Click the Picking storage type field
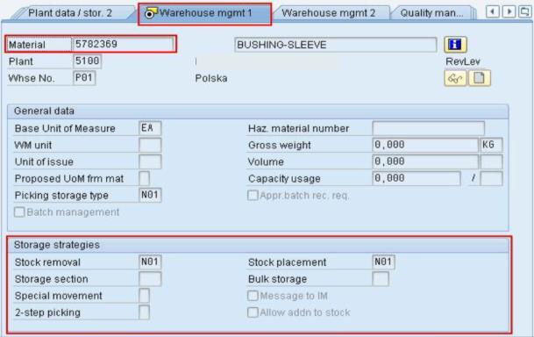This screenshot has width=534, height=337. click(150, 195)
